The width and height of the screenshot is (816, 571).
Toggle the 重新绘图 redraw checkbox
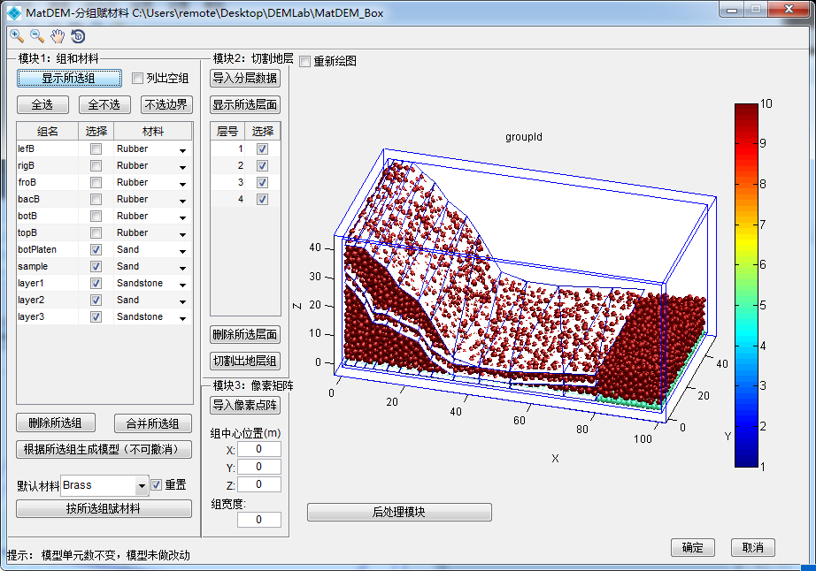[305, 62]
